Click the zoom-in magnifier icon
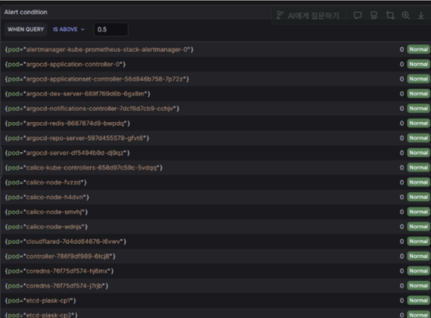This screenshot has height=318, width=431. [x=405, y=15]
